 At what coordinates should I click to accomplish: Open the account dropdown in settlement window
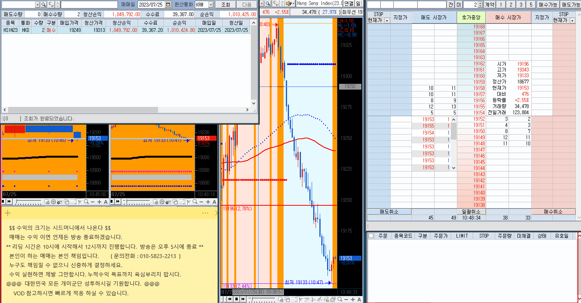37,5
